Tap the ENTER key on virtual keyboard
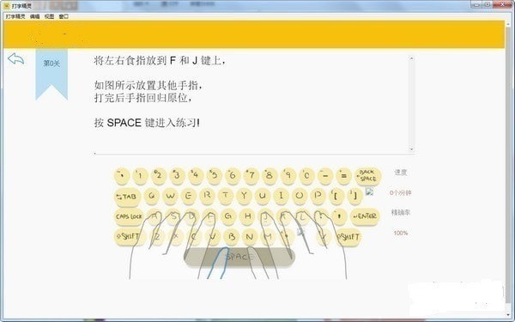Image resolution: width=515 pixels, height=322 pixels. 365,216
